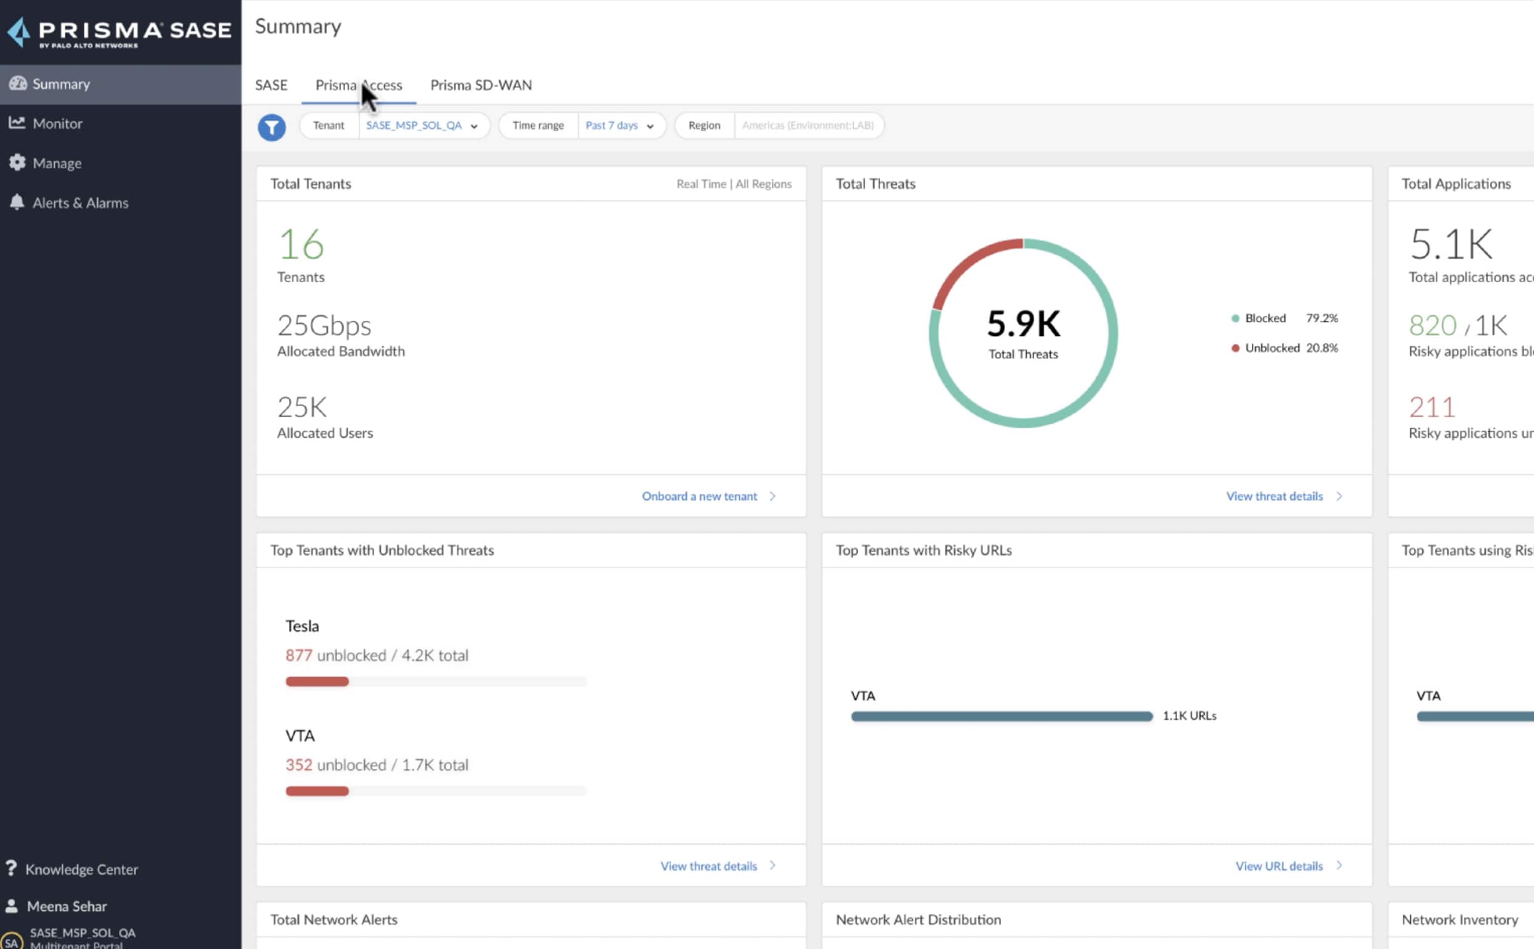
Task: View Alerts & Alarms
Action: [x=80, y=203]
